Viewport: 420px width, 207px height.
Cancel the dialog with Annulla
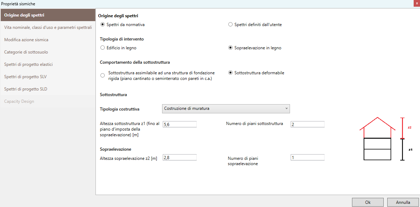point(403,202)
